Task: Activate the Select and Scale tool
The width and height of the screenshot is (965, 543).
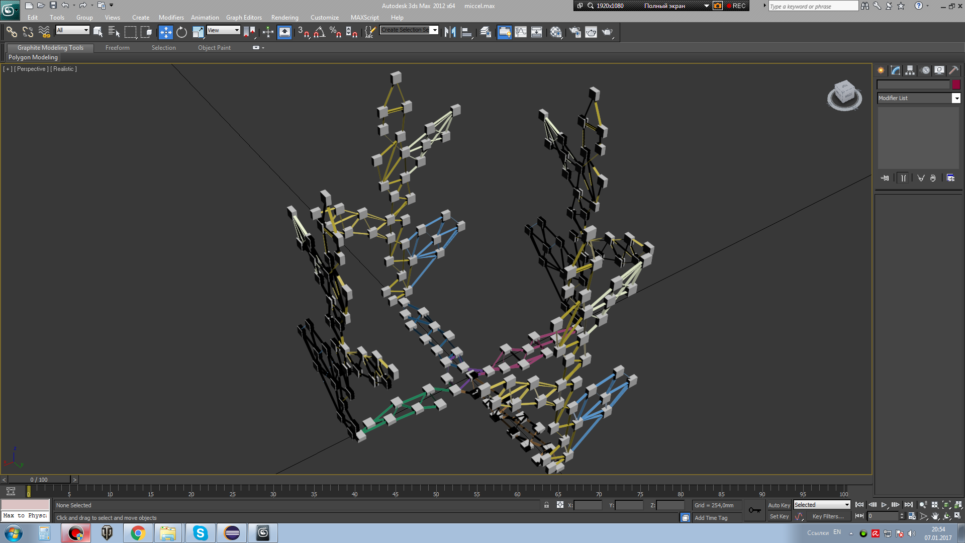Action: pyautogui.click(x=198, y=32)
